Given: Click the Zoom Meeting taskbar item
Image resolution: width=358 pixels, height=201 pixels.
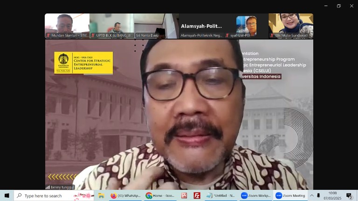Looking at the screenshot, I should tap(290, 195).
